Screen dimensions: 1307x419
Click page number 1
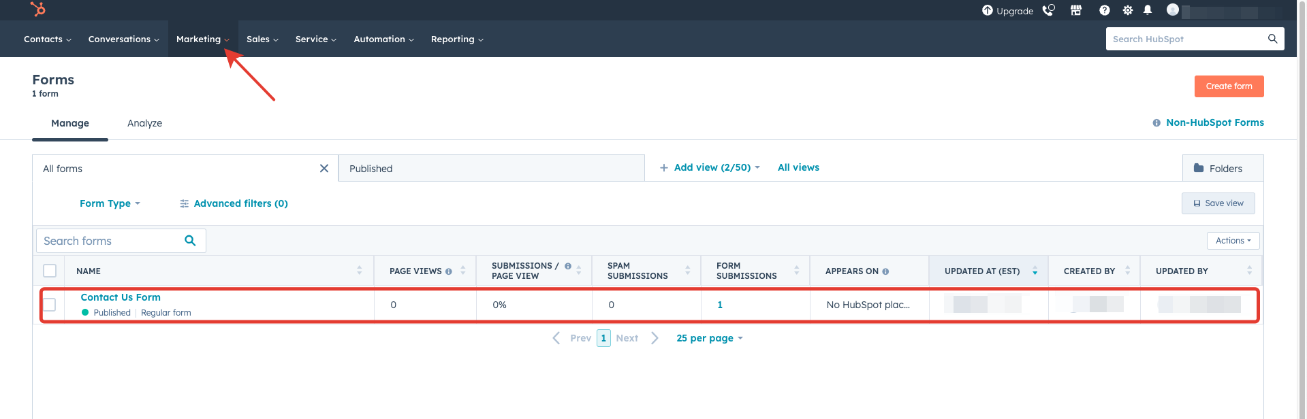click(x=603, y=338)
